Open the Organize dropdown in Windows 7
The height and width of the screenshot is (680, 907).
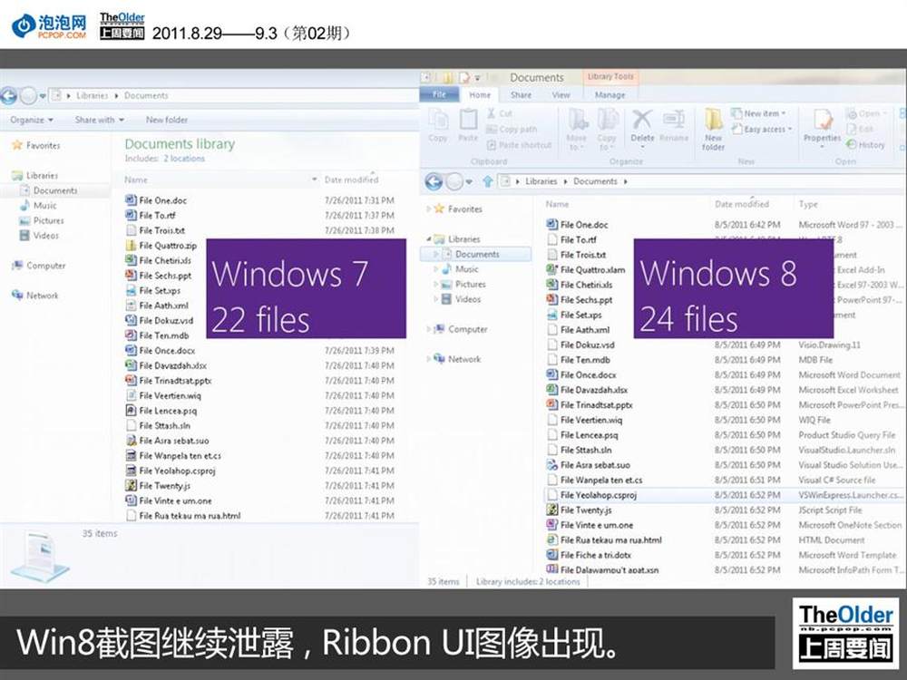coord(32,120)
